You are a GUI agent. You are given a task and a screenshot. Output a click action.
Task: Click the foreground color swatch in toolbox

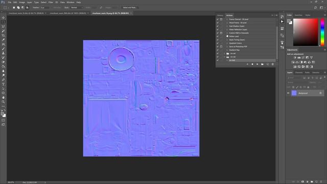coord(2,113)
